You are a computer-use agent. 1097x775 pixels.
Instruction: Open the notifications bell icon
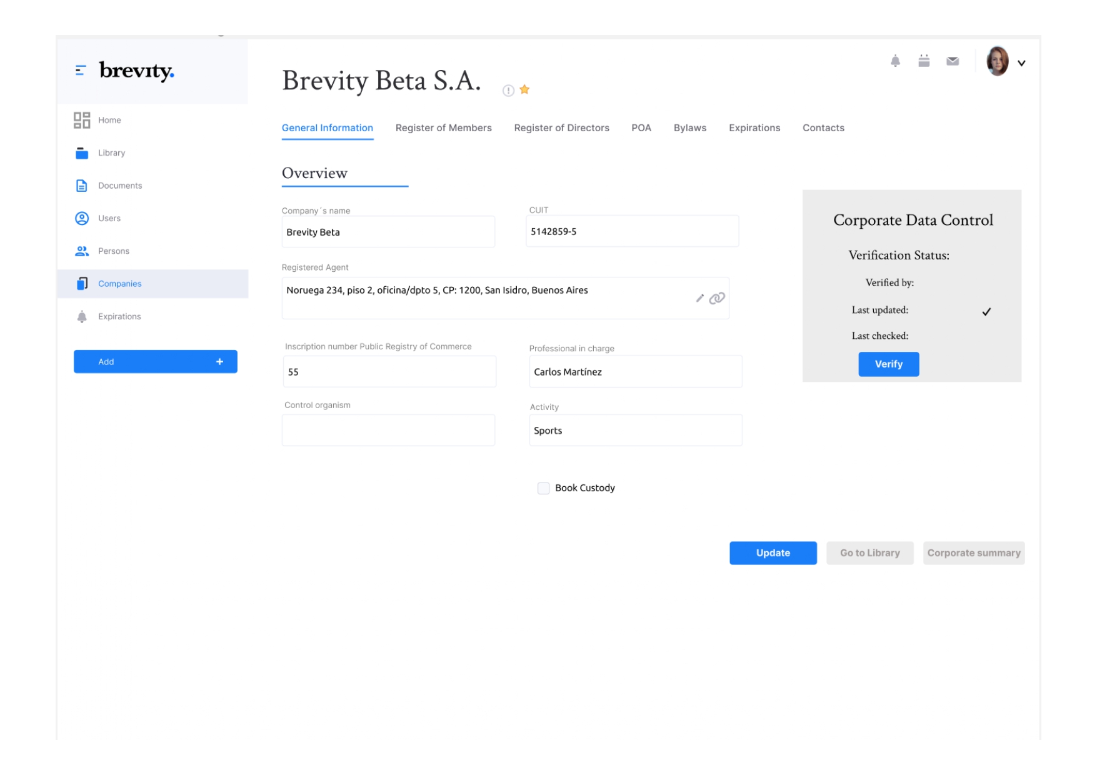pyautogui.click(x=895, y=61)
